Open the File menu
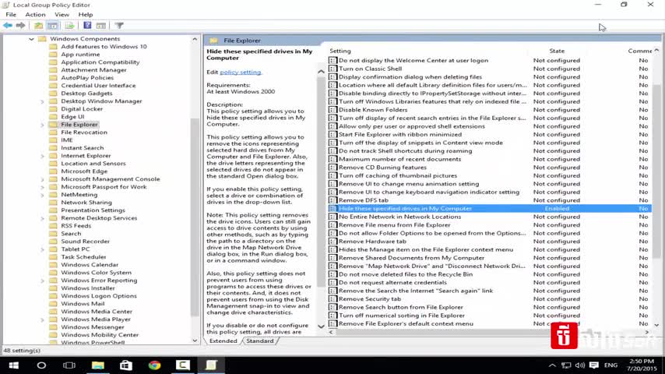The height and width of the screenshot is (374, 665). point(11,15)
